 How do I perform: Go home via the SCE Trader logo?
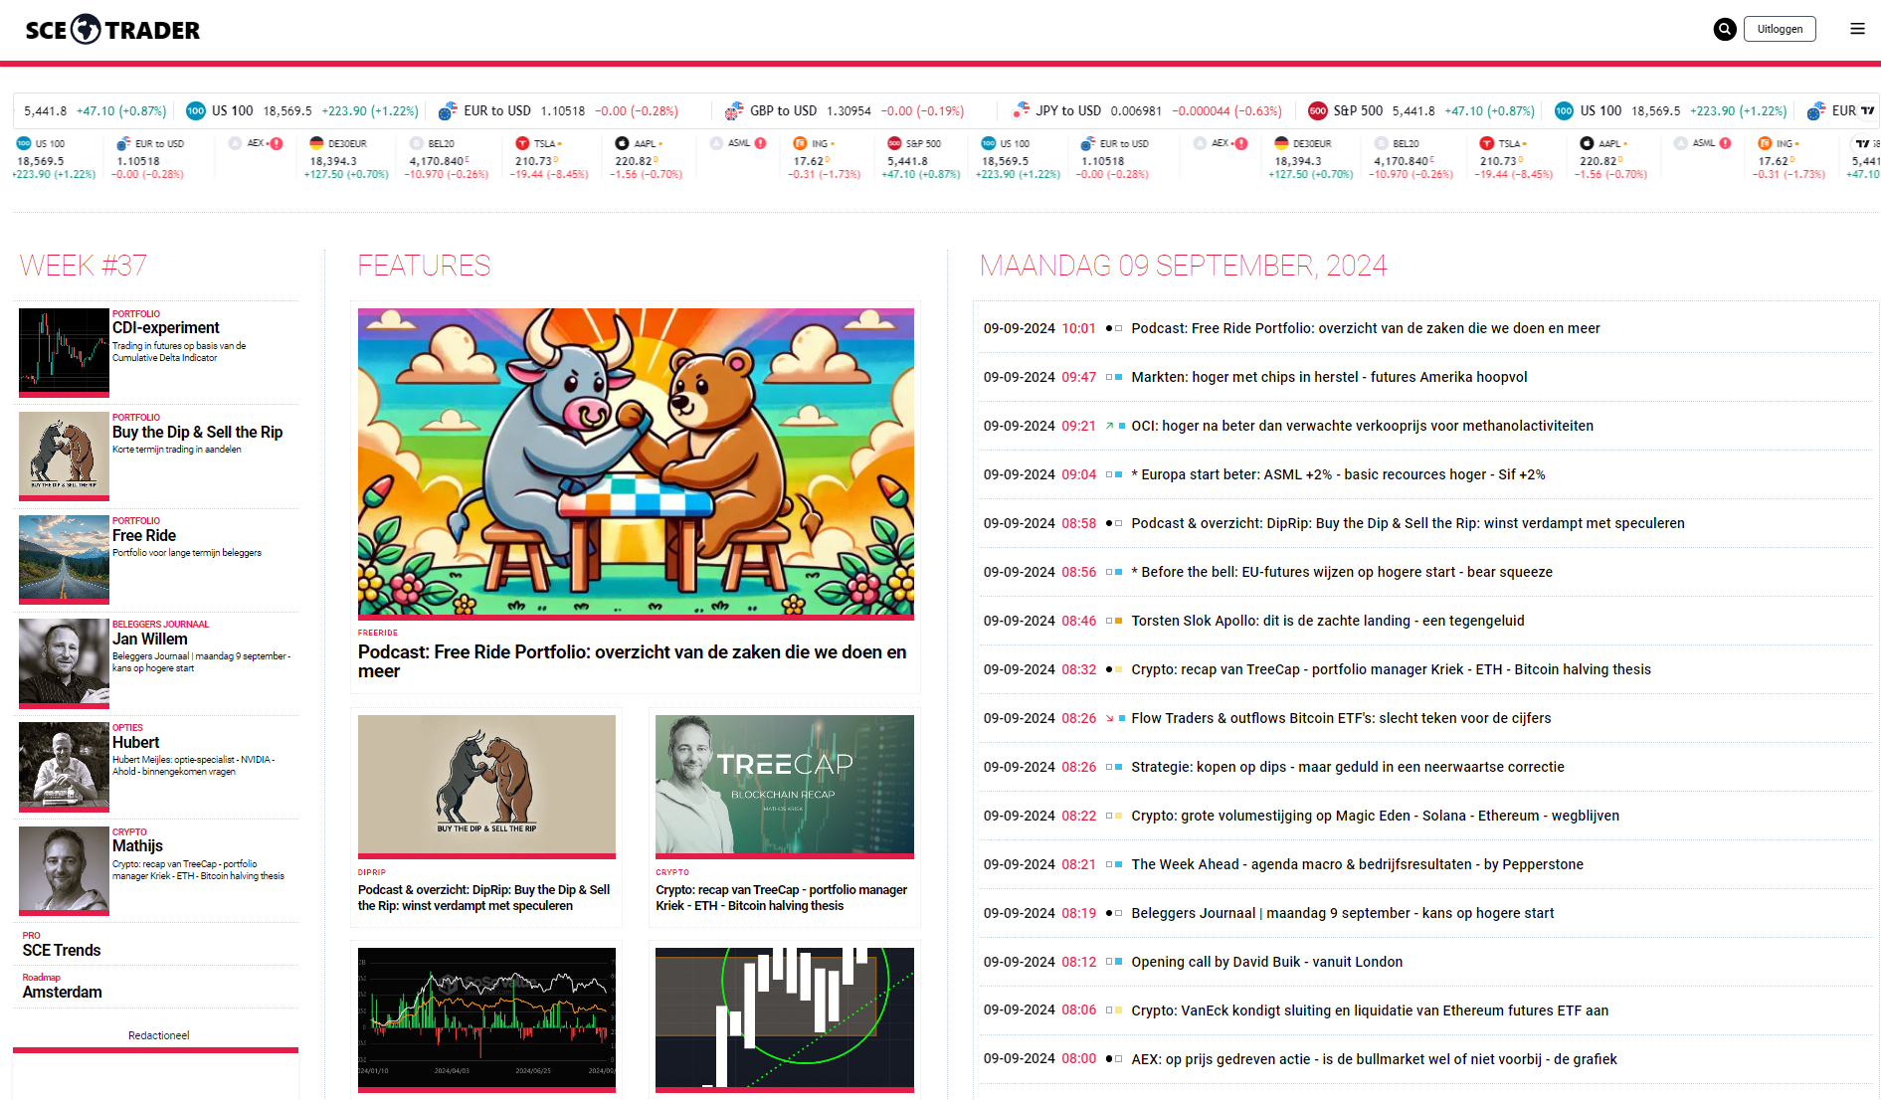(x=112, y=30)
